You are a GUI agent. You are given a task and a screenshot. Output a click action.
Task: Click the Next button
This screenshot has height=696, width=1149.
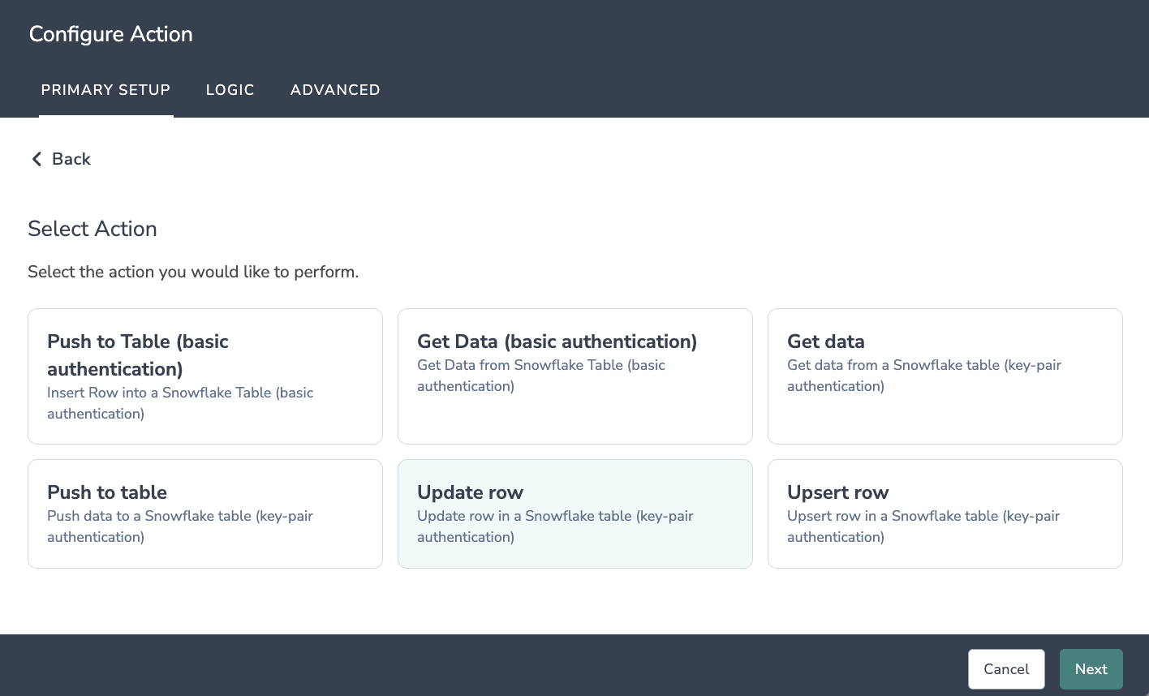tap(1091, 669)
